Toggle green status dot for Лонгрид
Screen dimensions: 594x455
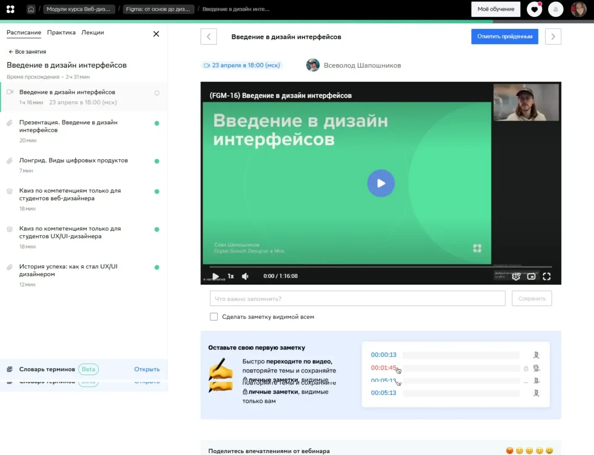[157, 161]
